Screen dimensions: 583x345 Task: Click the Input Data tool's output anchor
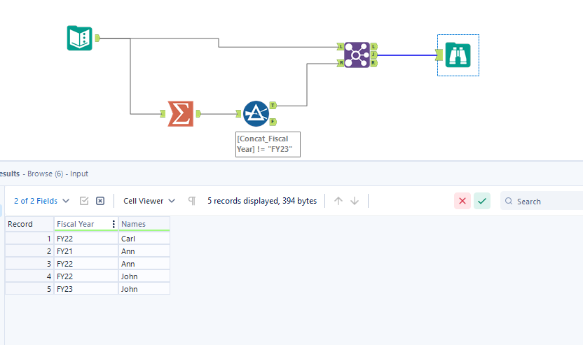pyautogui.click(x=97, y=38)
